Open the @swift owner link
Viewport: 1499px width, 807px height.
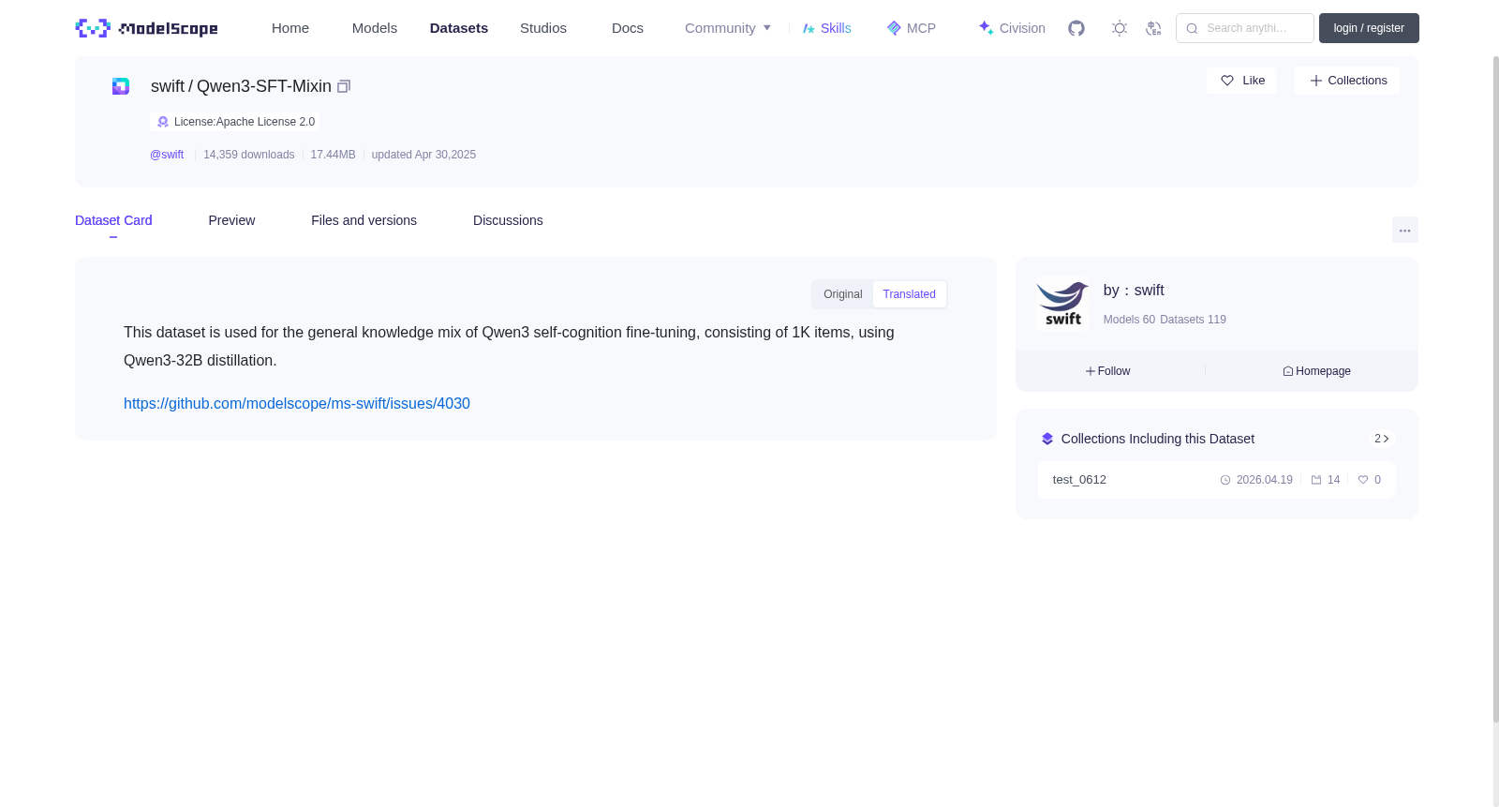(167, 155)
